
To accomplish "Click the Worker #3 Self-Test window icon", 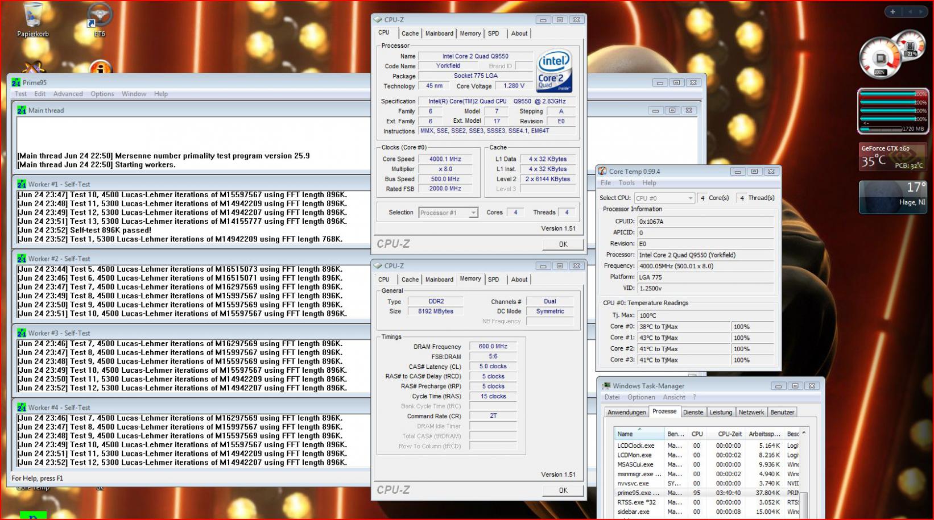I will (22, 333).
